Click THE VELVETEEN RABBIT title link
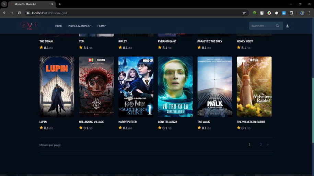The image size is (314, 176). (x=251, y=122)
